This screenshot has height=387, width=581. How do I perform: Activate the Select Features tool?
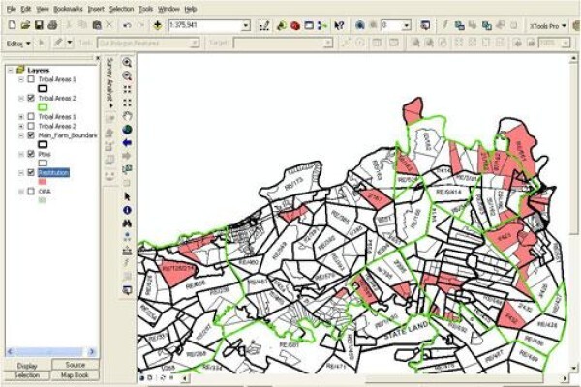tap(127, 169)
